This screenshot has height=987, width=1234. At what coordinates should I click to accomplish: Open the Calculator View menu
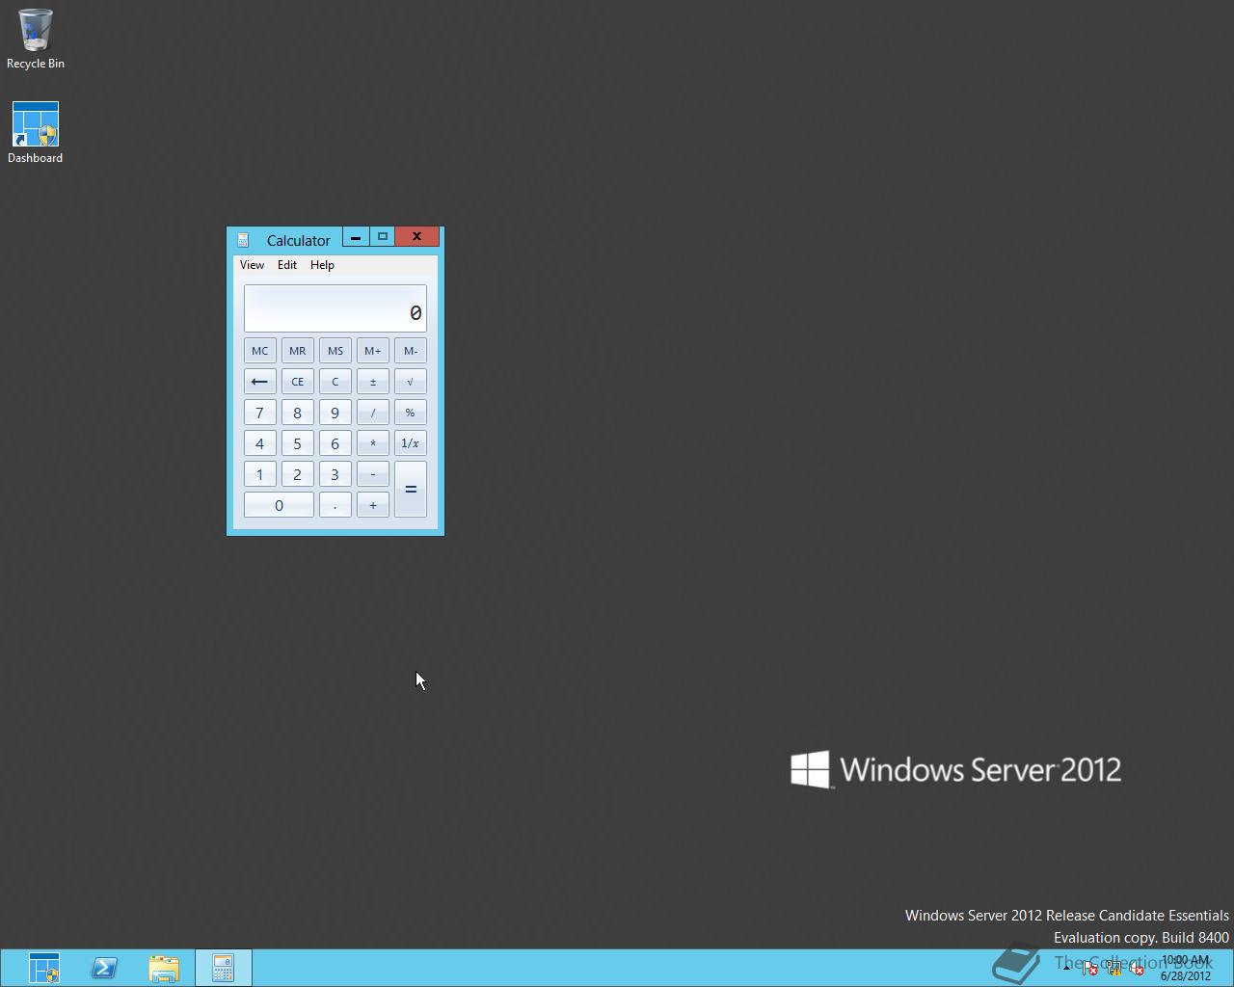tap(252, 265)
